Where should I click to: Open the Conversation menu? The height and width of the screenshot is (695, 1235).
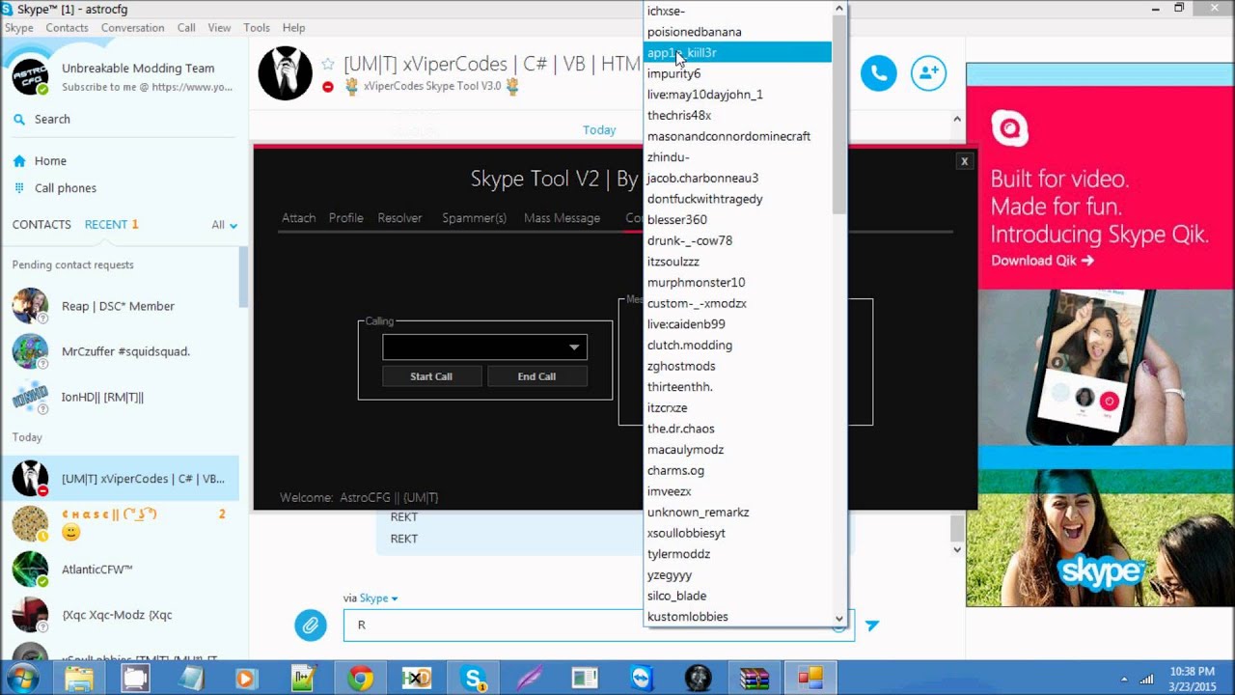(x=132, y=28)
